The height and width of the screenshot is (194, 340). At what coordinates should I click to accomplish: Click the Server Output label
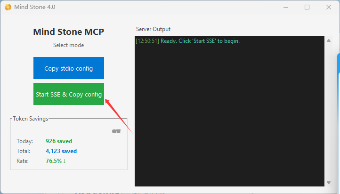(x=153, y=29)
